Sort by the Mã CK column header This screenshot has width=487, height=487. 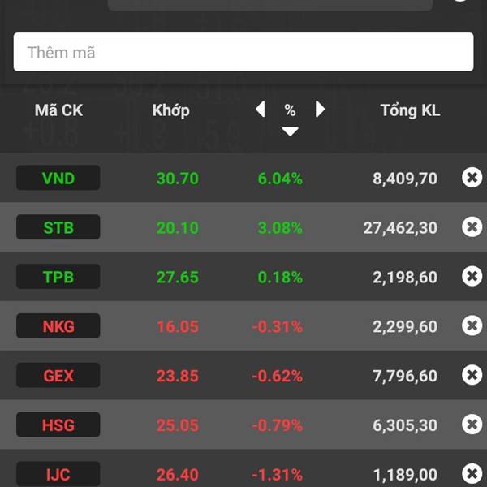pos(58,110)
